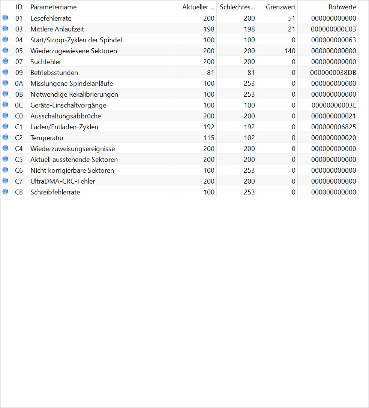
Task: Click the threshold value 51
Action: tap(292, 18)
